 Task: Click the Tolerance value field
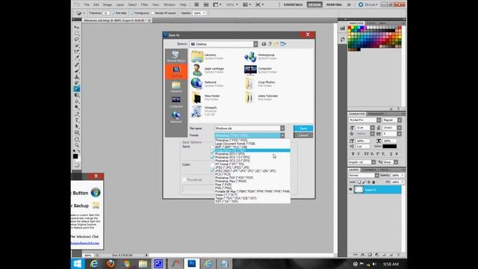click(106, 13)
